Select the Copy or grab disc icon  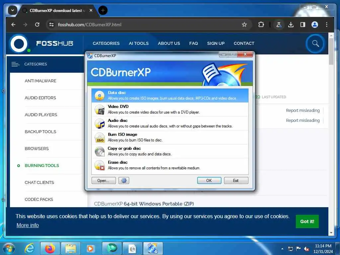click(100, 151)
